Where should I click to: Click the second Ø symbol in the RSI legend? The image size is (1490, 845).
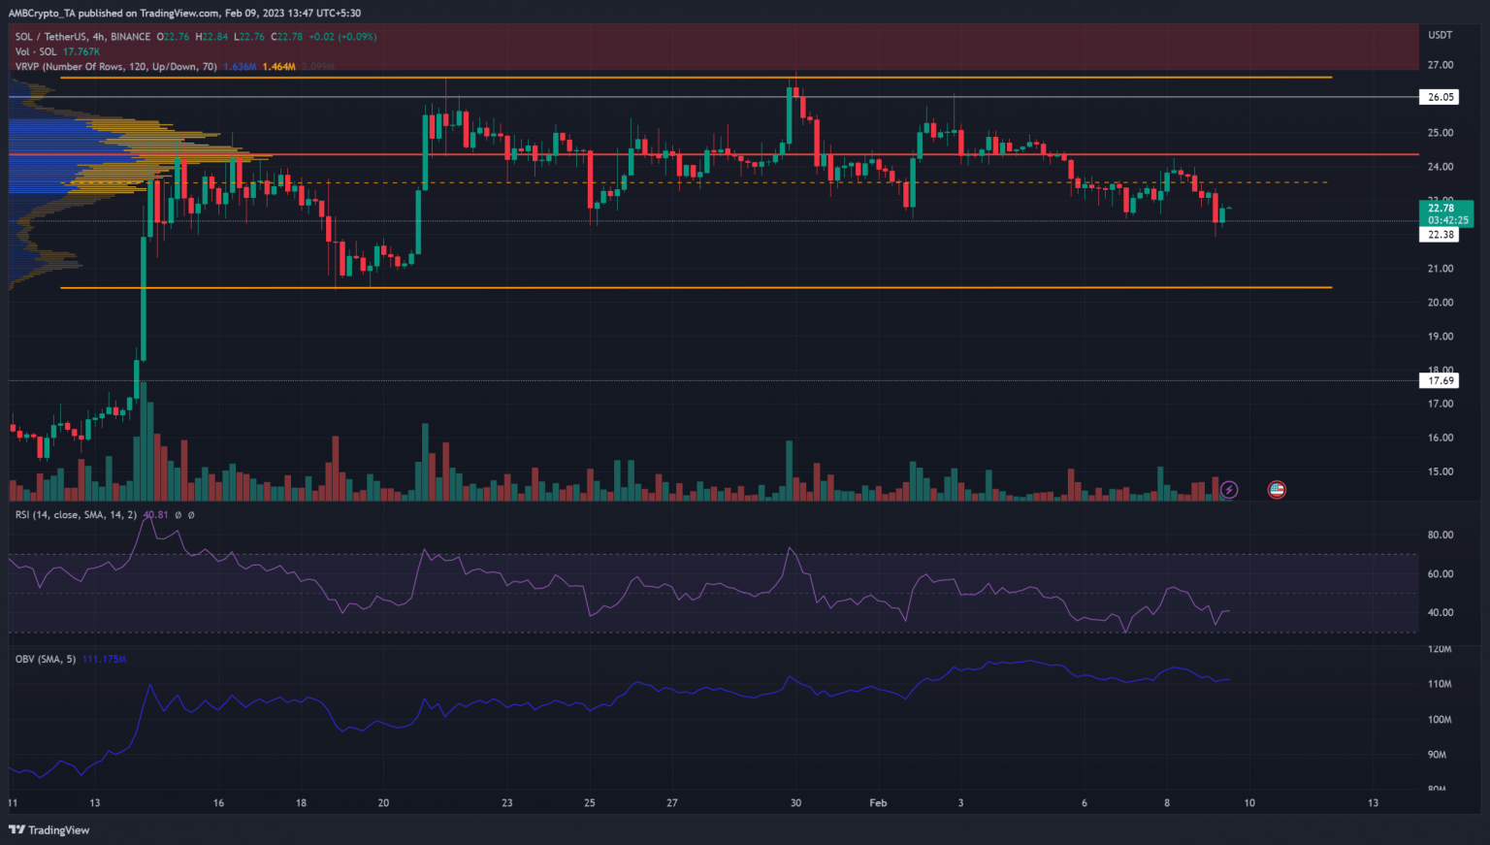[191, 515]
